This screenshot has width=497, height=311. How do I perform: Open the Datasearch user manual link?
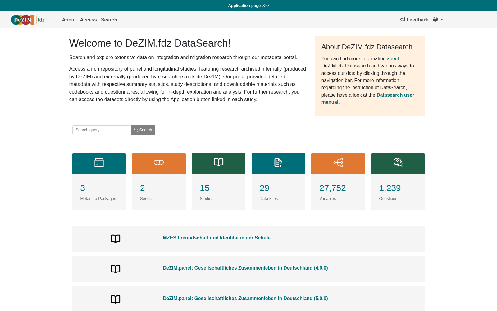click(368, 99)
